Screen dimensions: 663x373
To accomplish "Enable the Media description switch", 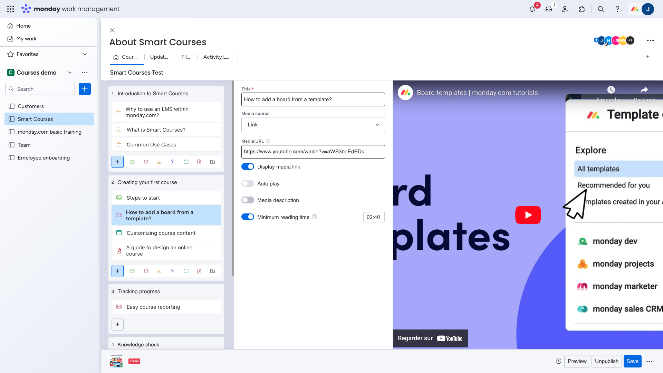I will [248, 200].
